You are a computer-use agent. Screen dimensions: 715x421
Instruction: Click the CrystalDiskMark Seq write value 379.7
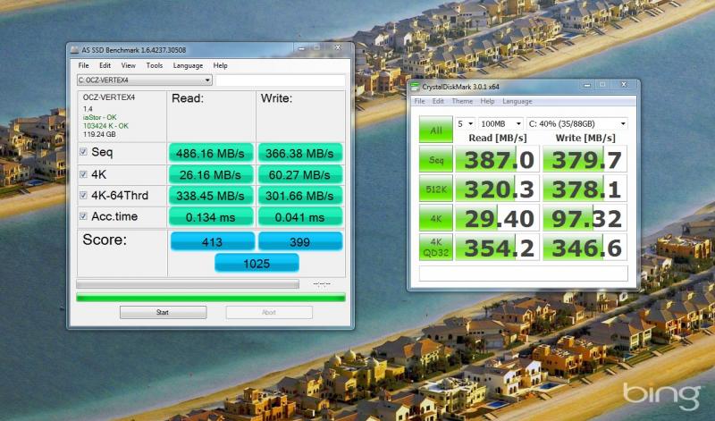[585, 159]
